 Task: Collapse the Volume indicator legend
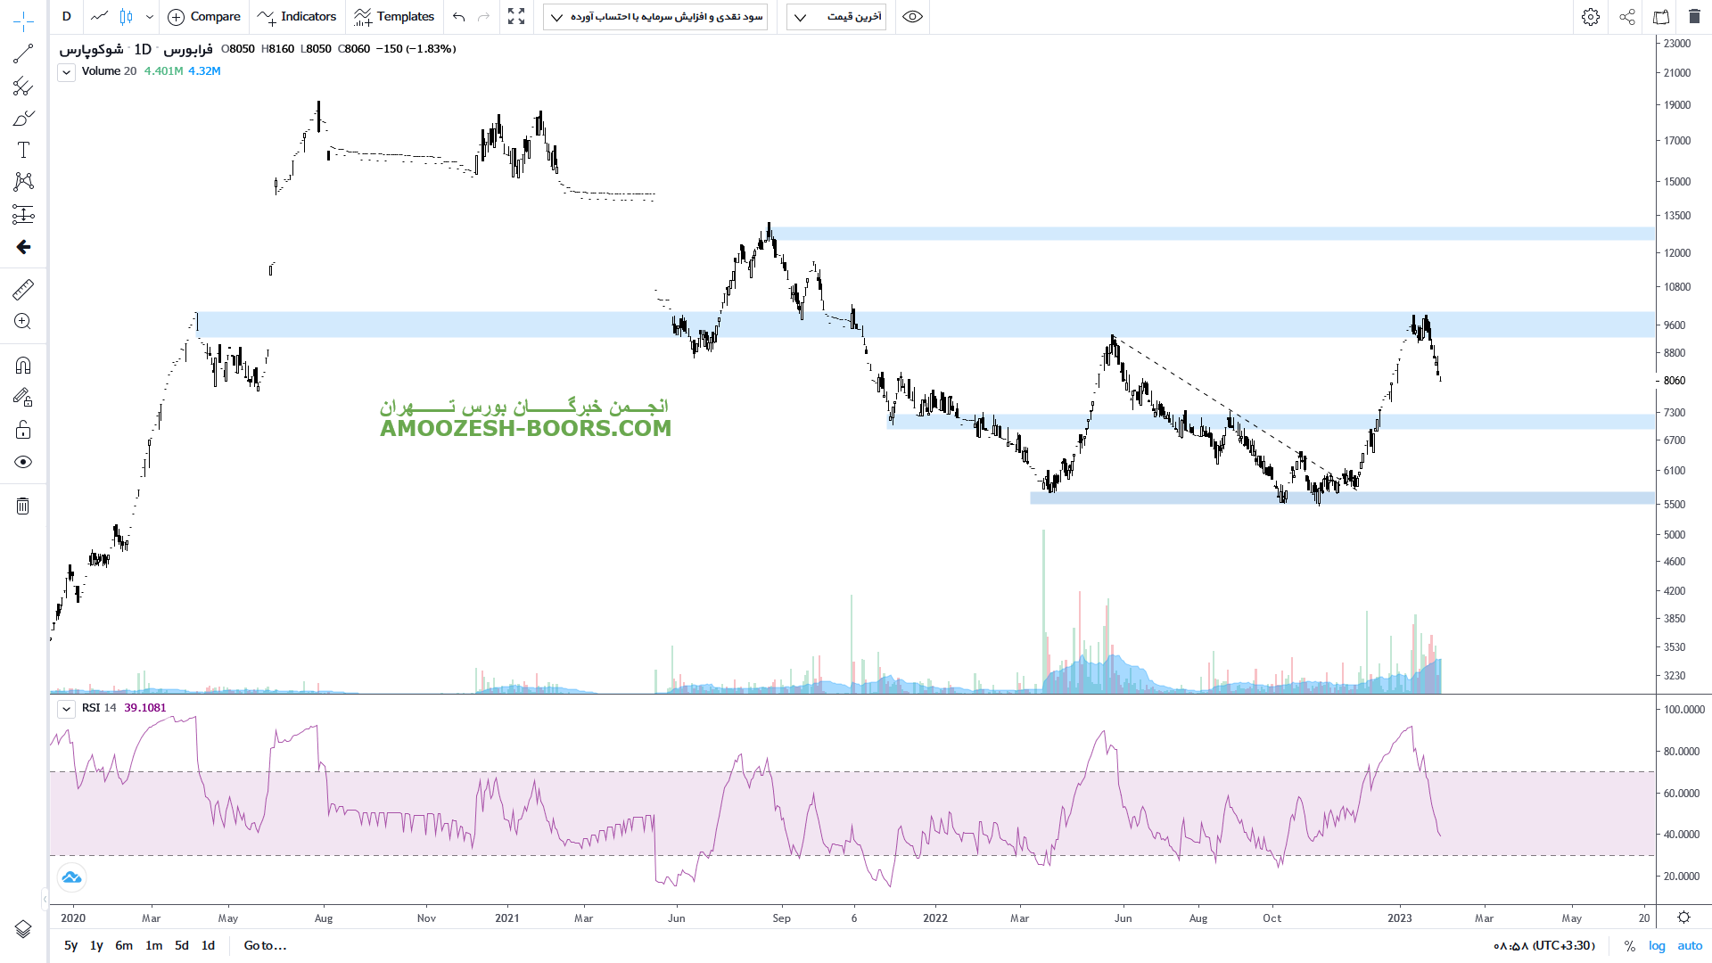click(x=67, y=72)
